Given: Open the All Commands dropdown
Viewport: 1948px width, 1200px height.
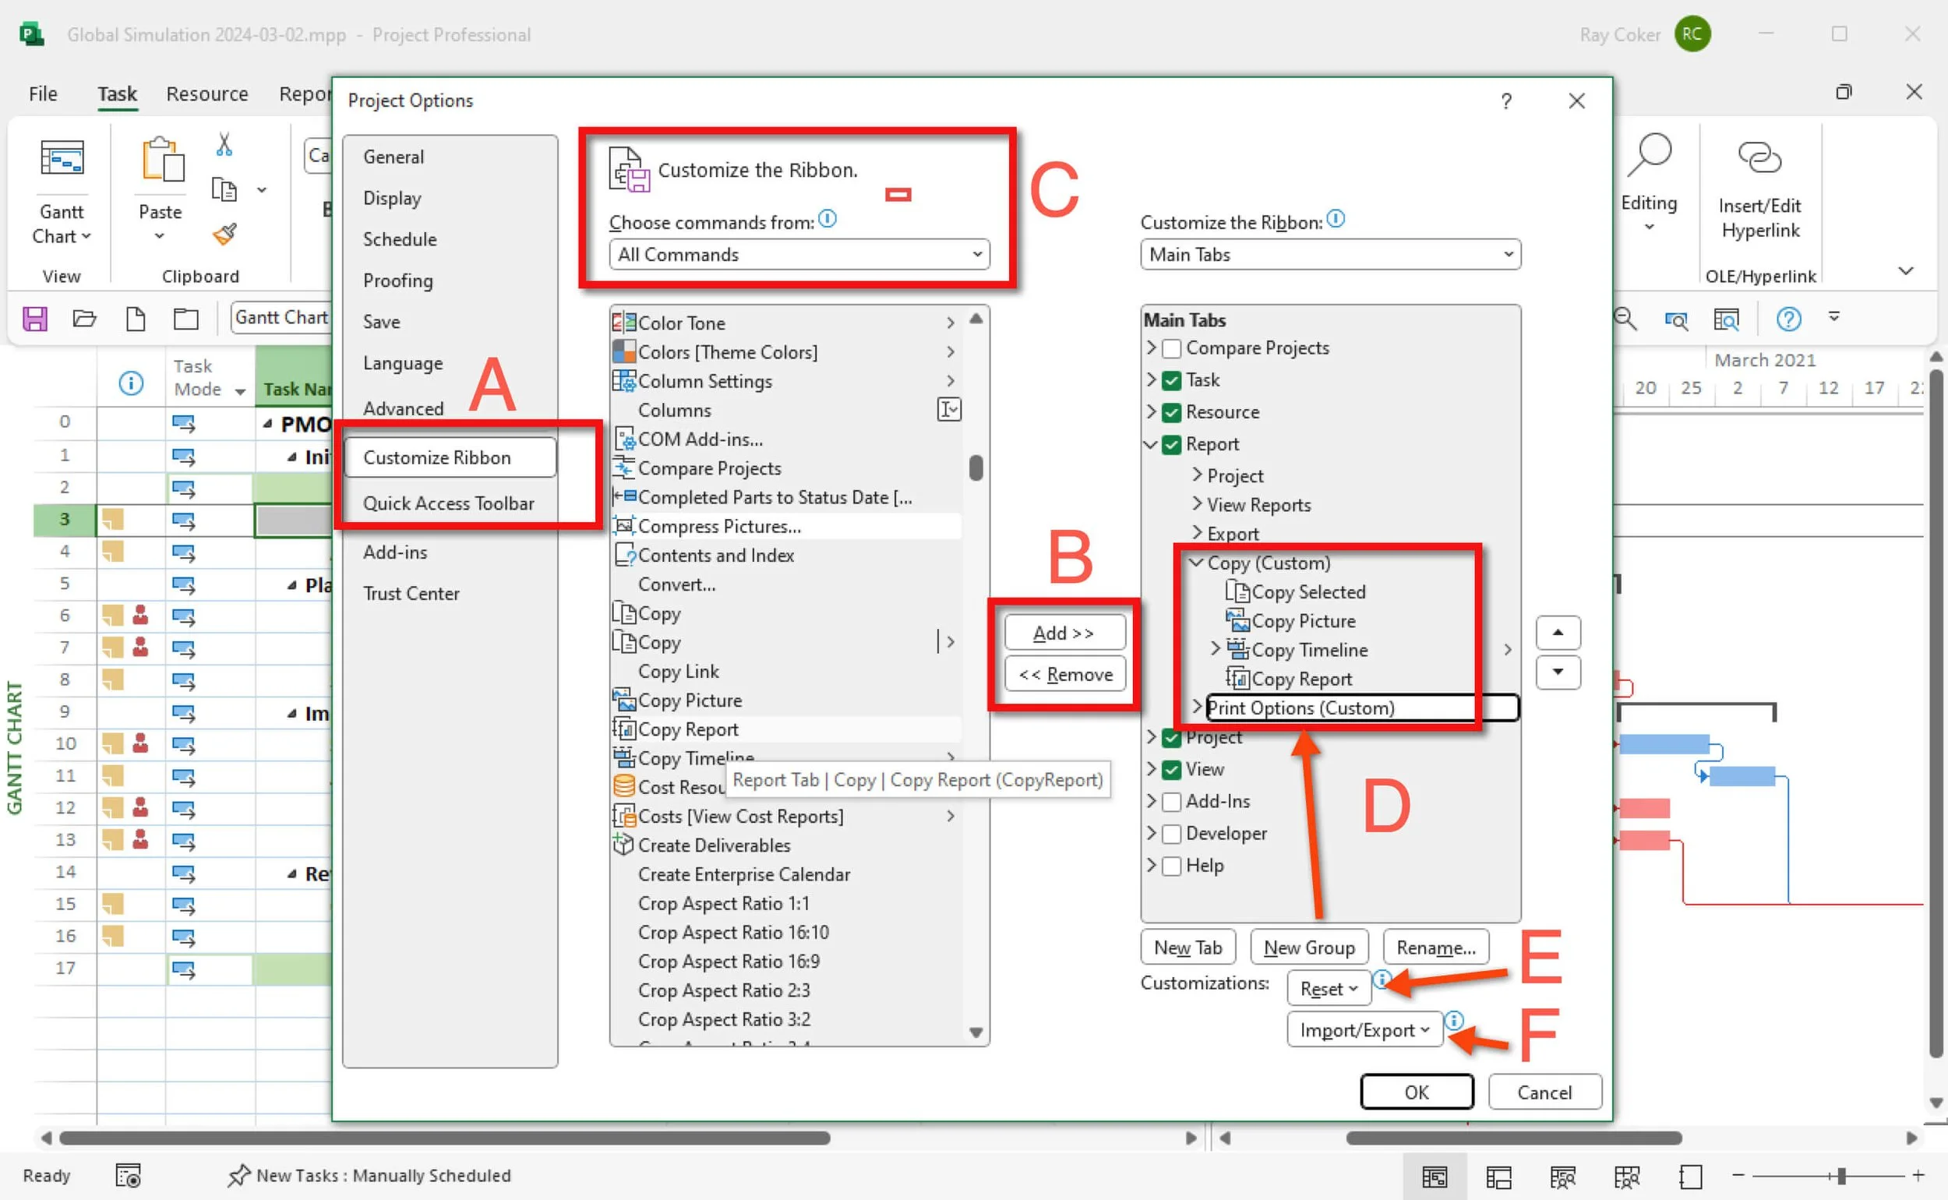Looking at the screenshot, I should click(x=799, y=254).
